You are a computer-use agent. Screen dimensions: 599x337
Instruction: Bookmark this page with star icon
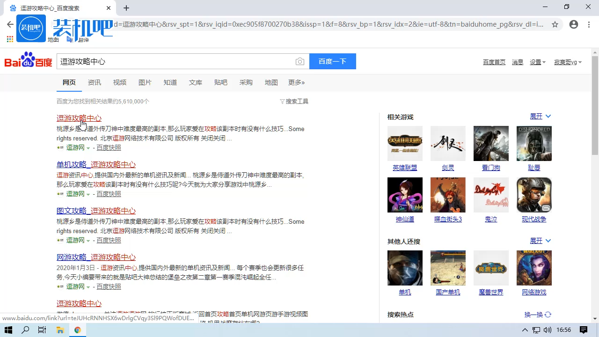[555, 24]
